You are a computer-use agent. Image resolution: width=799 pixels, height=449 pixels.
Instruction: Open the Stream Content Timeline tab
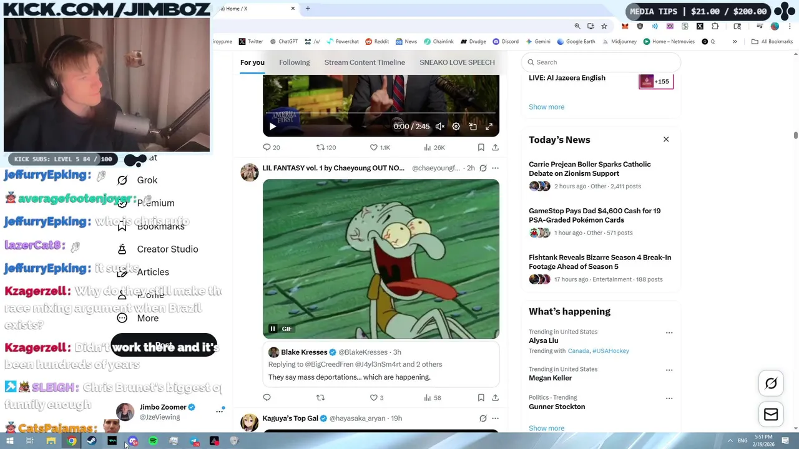tap(365, 62)
